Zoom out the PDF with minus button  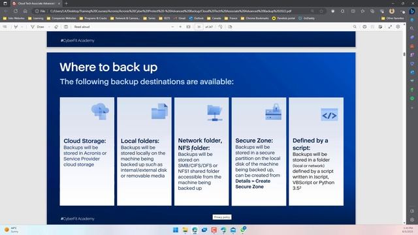click(172, 27)
